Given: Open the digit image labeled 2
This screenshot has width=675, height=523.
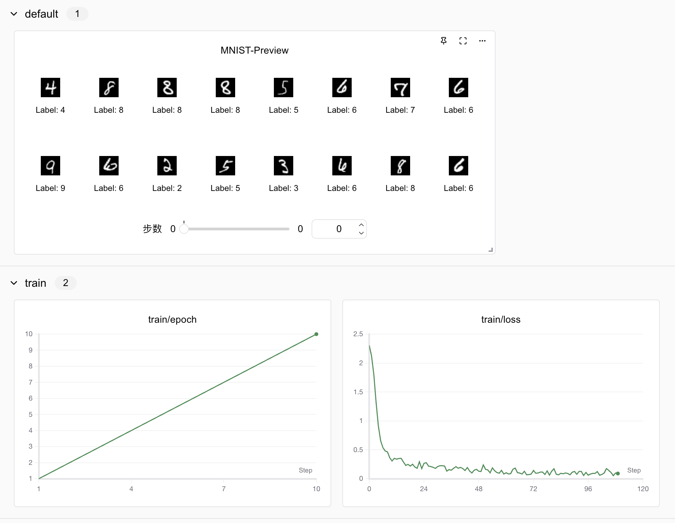Looking at the screenshot, I should click(167, 166).
